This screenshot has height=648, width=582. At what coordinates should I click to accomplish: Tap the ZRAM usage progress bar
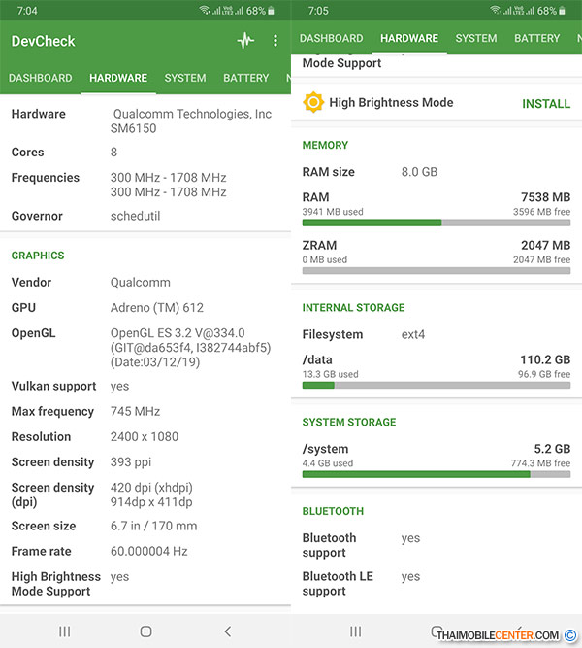coord(436,271)
